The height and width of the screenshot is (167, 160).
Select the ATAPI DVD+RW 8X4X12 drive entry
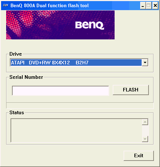(x=76, y=63)
